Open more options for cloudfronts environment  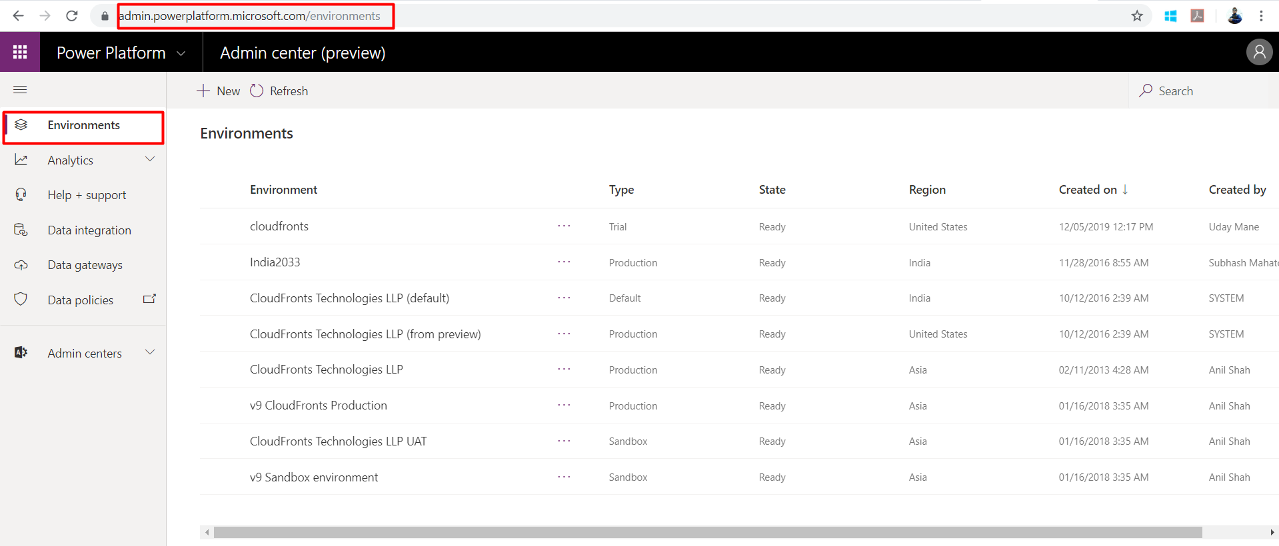tap(564, 226)
